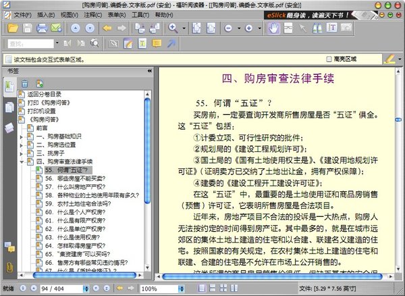The image size is (405, 296).
Task: Open the zoom in dropdown arrow
Action: (x=259, y=28)
